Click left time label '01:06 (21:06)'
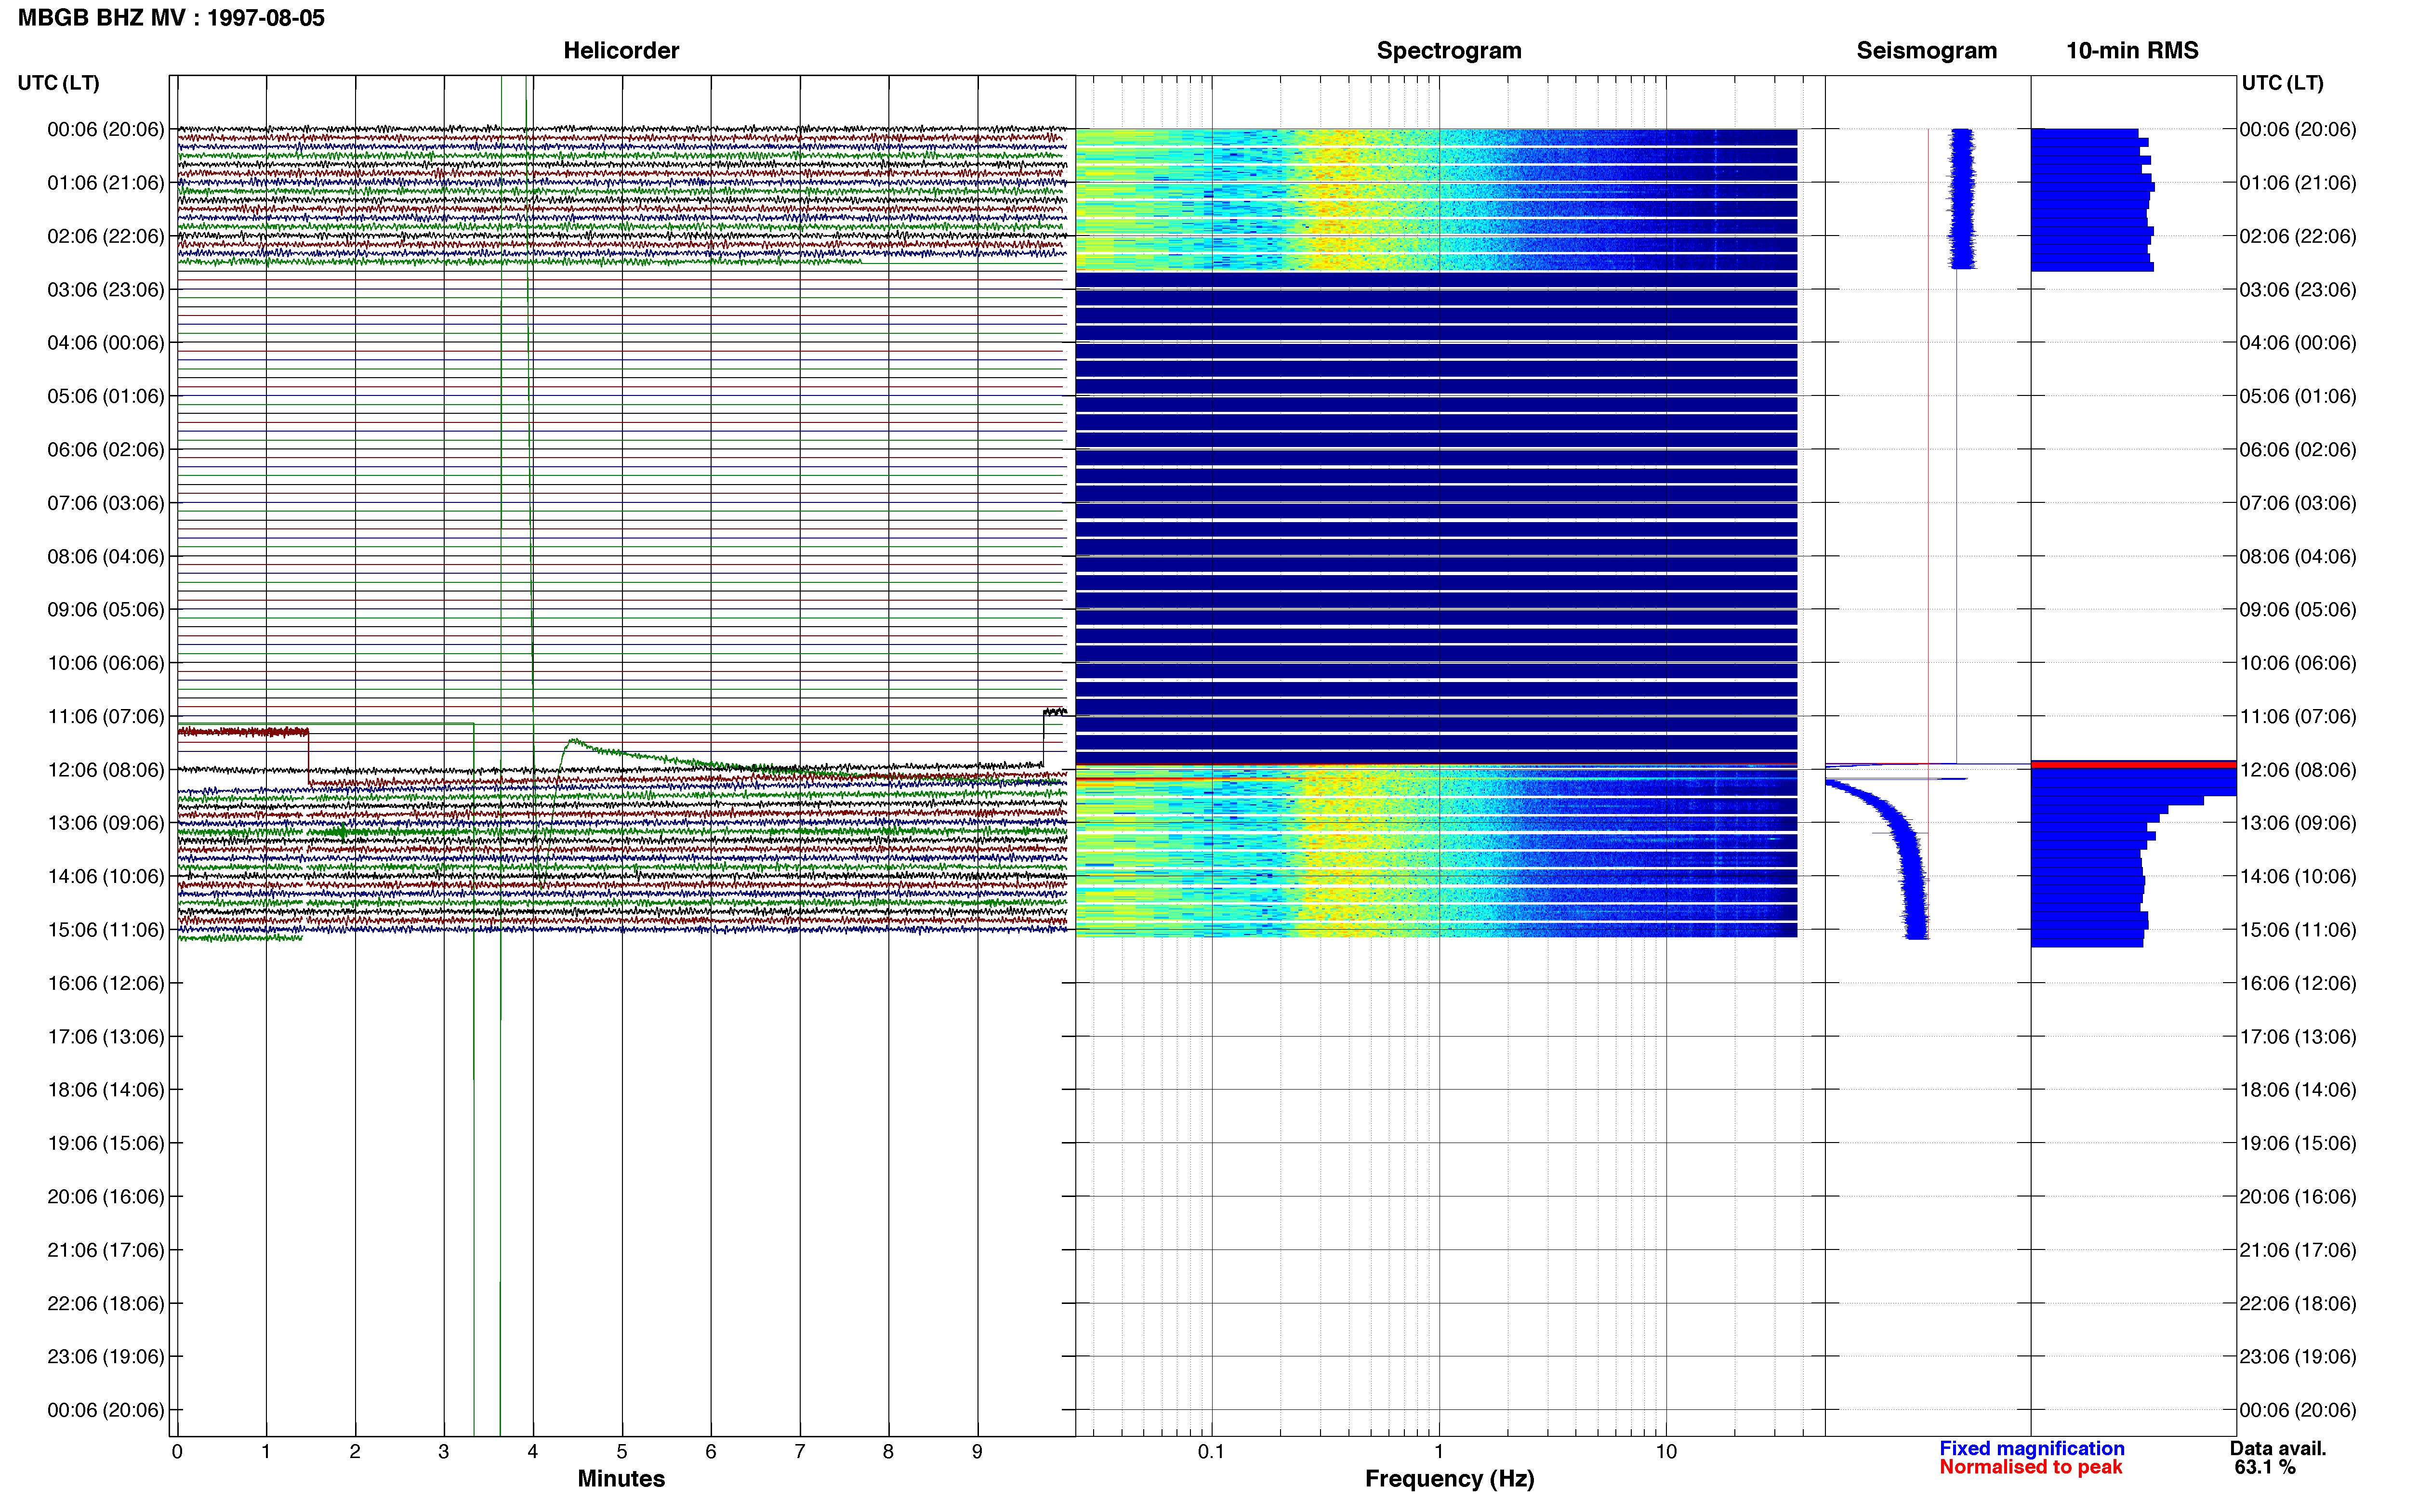2418x1512 pixels. (105, 183)
